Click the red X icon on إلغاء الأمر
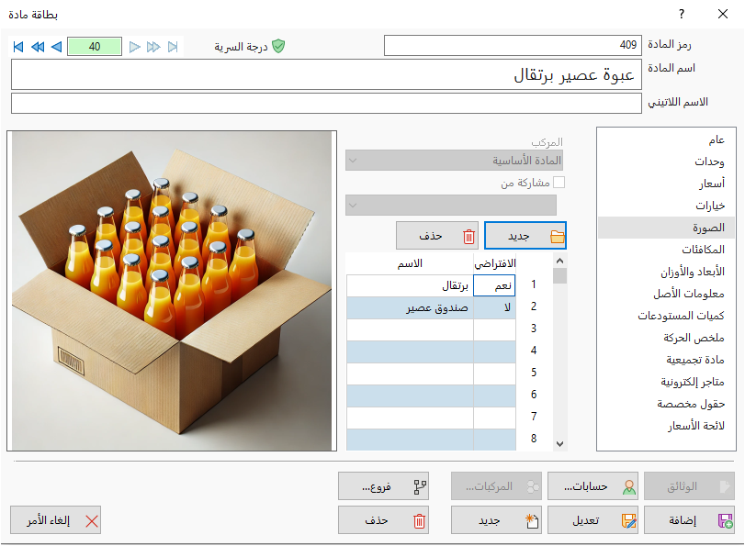The image size is (745, 546). click(x=92, y=521)
